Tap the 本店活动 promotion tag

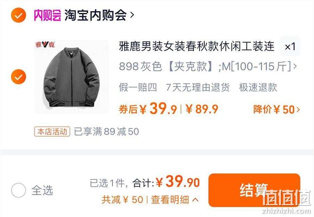click(x=52, y=132)
